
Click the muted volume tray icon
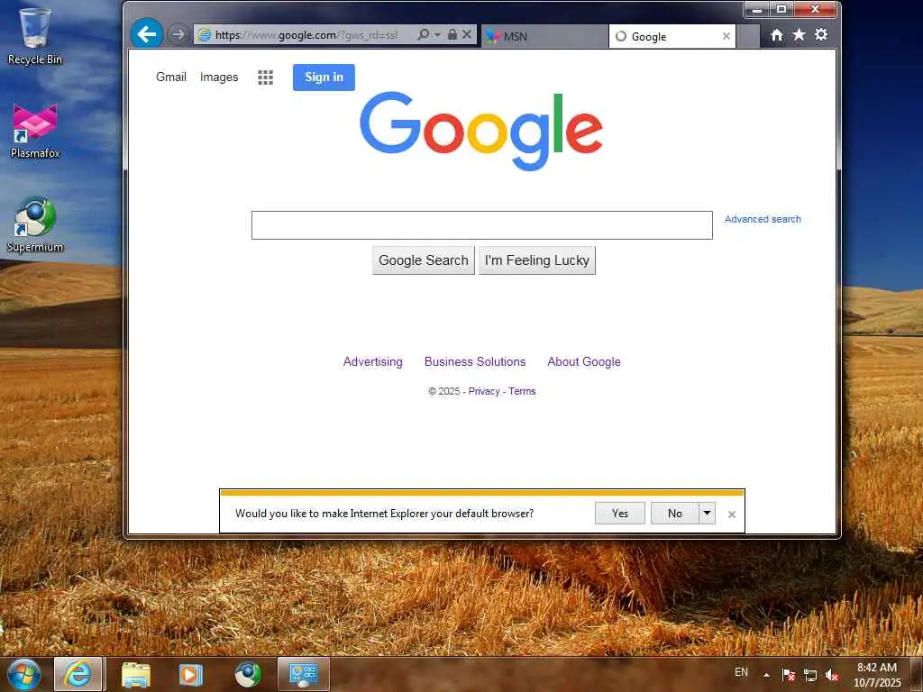[832, 676]
